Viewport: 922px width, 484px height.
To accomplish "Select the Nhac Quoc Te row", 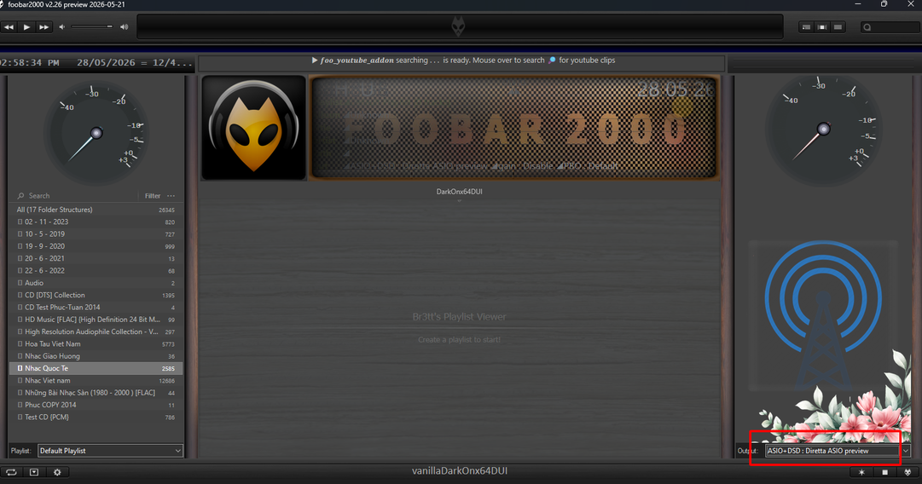I will pyautogui.click(x=96, y=368).
